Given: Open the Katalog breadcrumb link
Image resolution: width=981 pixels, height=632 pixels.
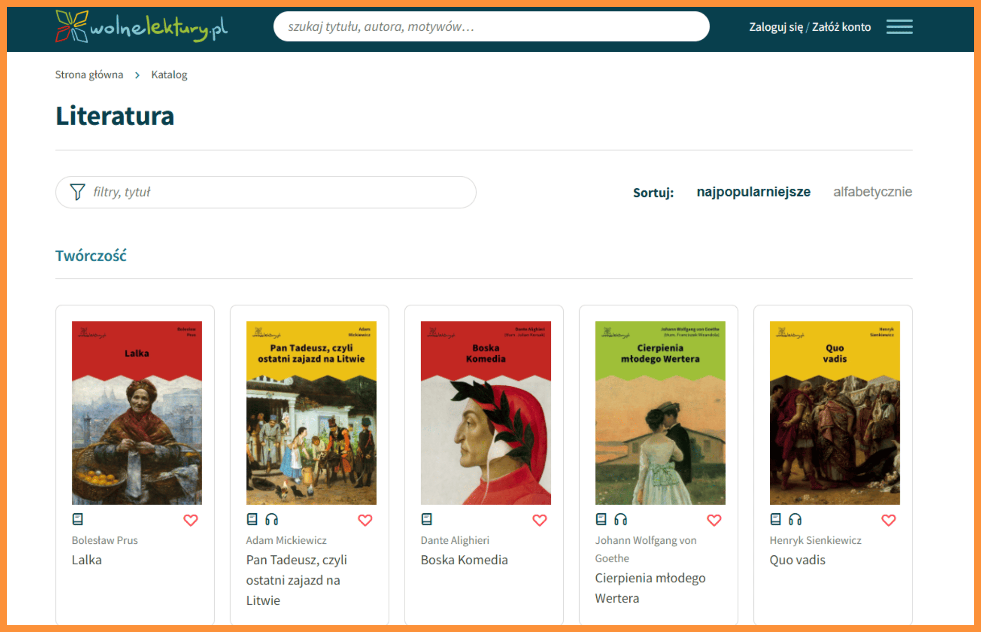Looking at the screenshot, I should (x=169, y=75).
